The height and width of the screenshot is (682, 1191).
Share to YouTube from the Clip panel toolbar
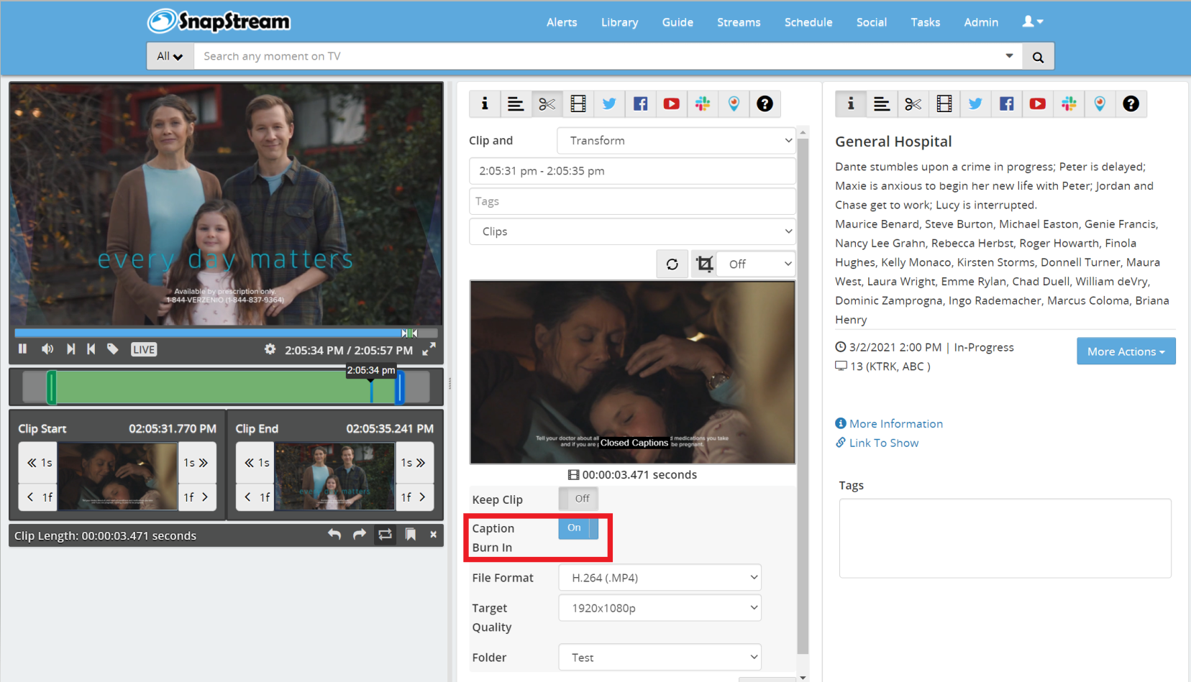pyautogui.click(x=672, y=104)
